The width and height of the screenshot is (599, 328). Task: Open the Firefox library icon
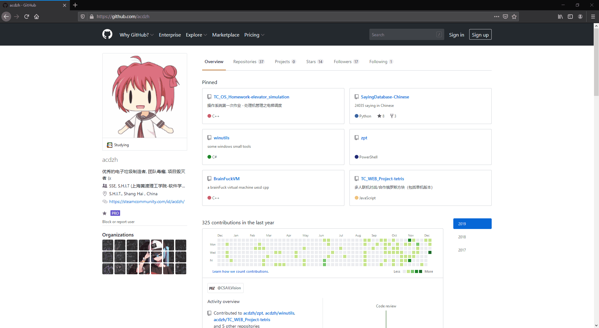560,17
